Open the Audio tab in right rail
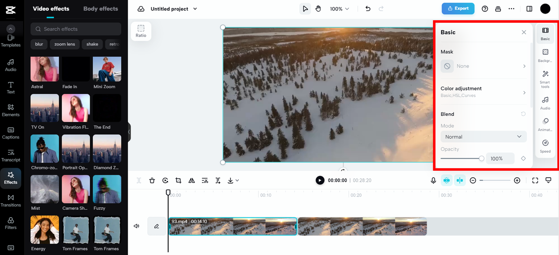Image resolution: width=559 pixels, height=255 pixels. coord(545,103)
